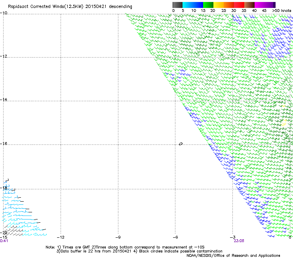Click the '40' legend scale number
293x258 pixels.
click(254, 11)
